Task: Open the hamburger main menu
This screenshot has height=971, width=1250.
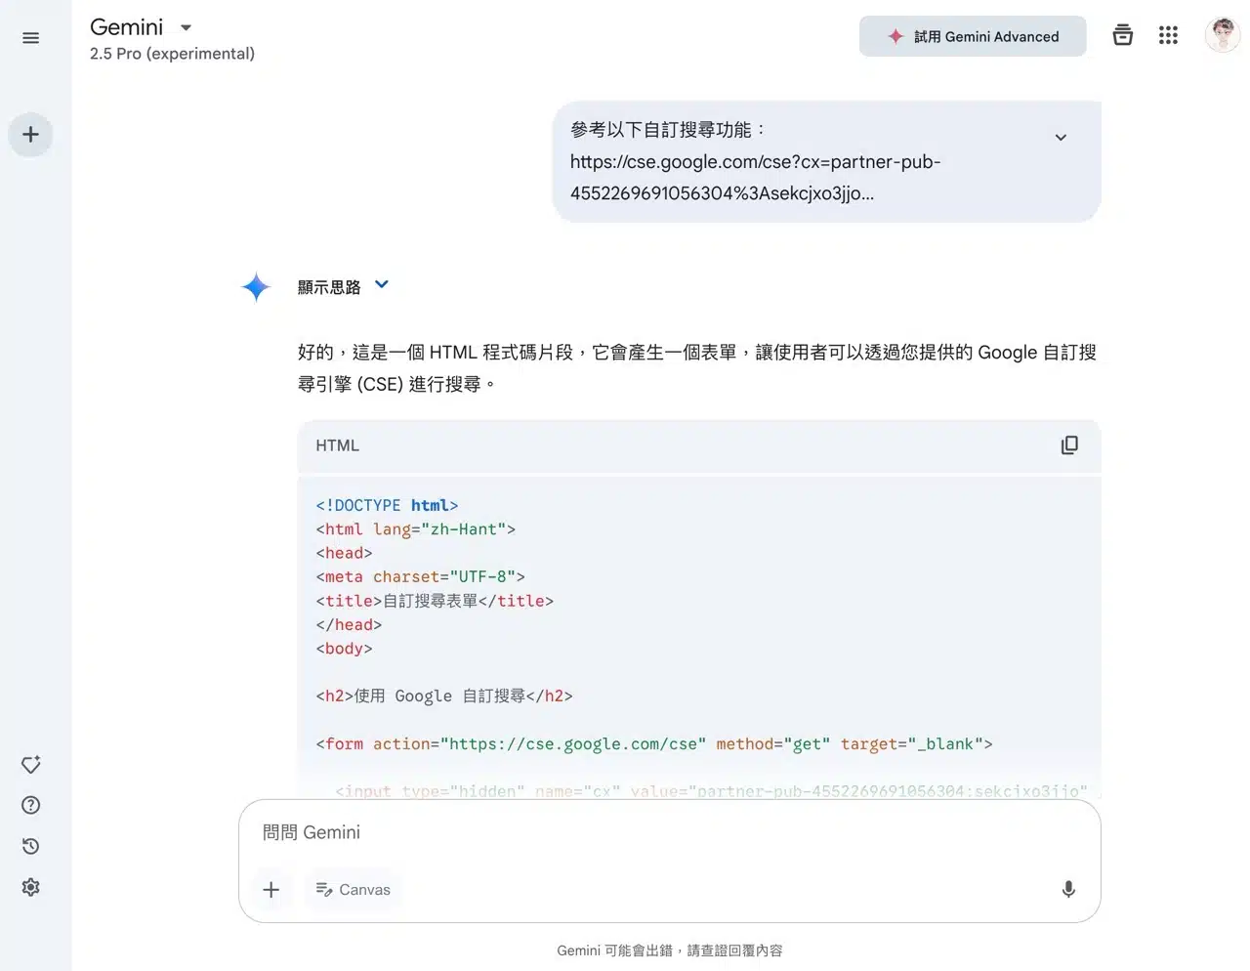Action: click(x=30, y=38)
